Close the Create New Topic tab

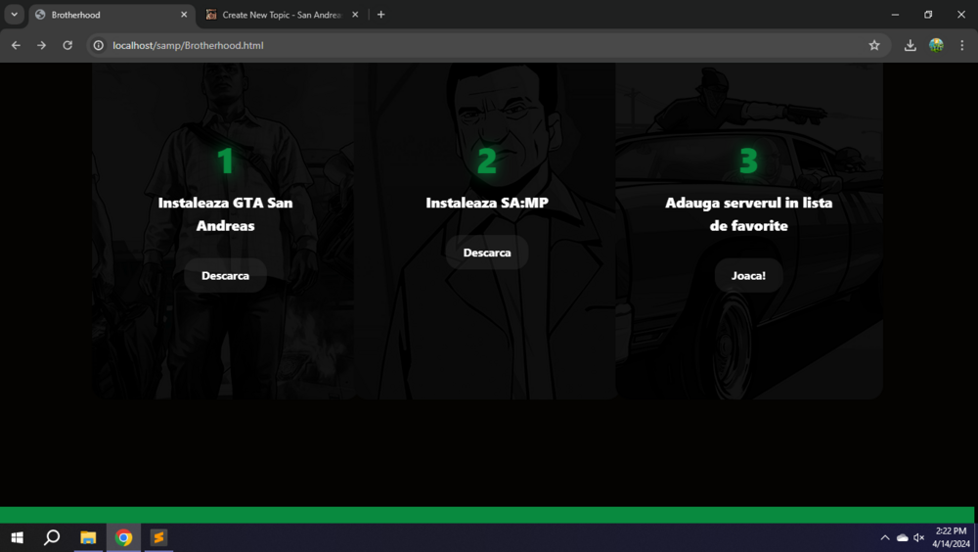[355, 15]
